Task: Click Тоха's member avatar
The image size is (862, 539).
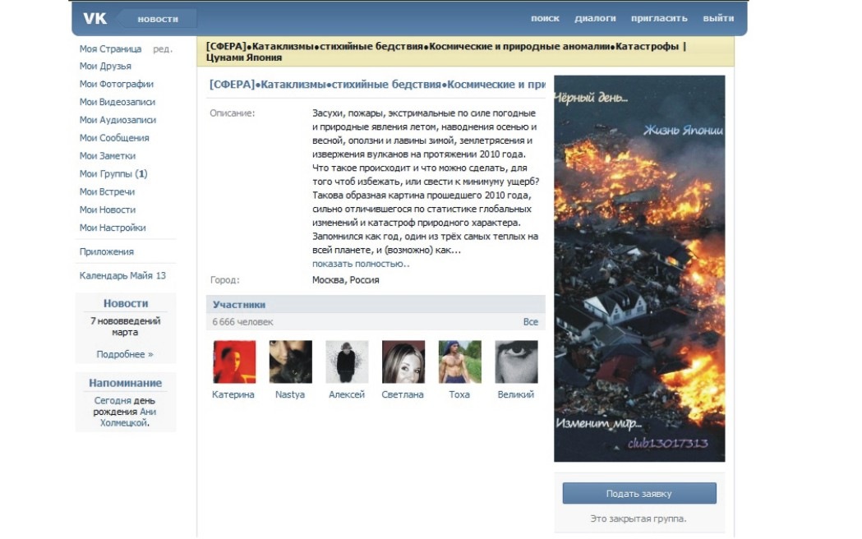Action: (459, 362)
